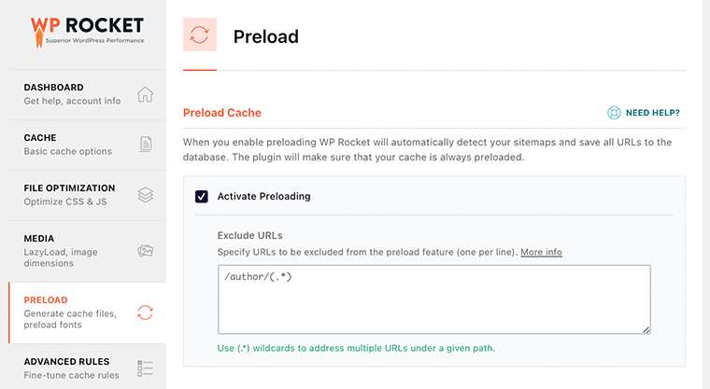The height and width of the screenshot is (389, 710).
Task: Click the Media images icon
Action: tap(146, 251)
